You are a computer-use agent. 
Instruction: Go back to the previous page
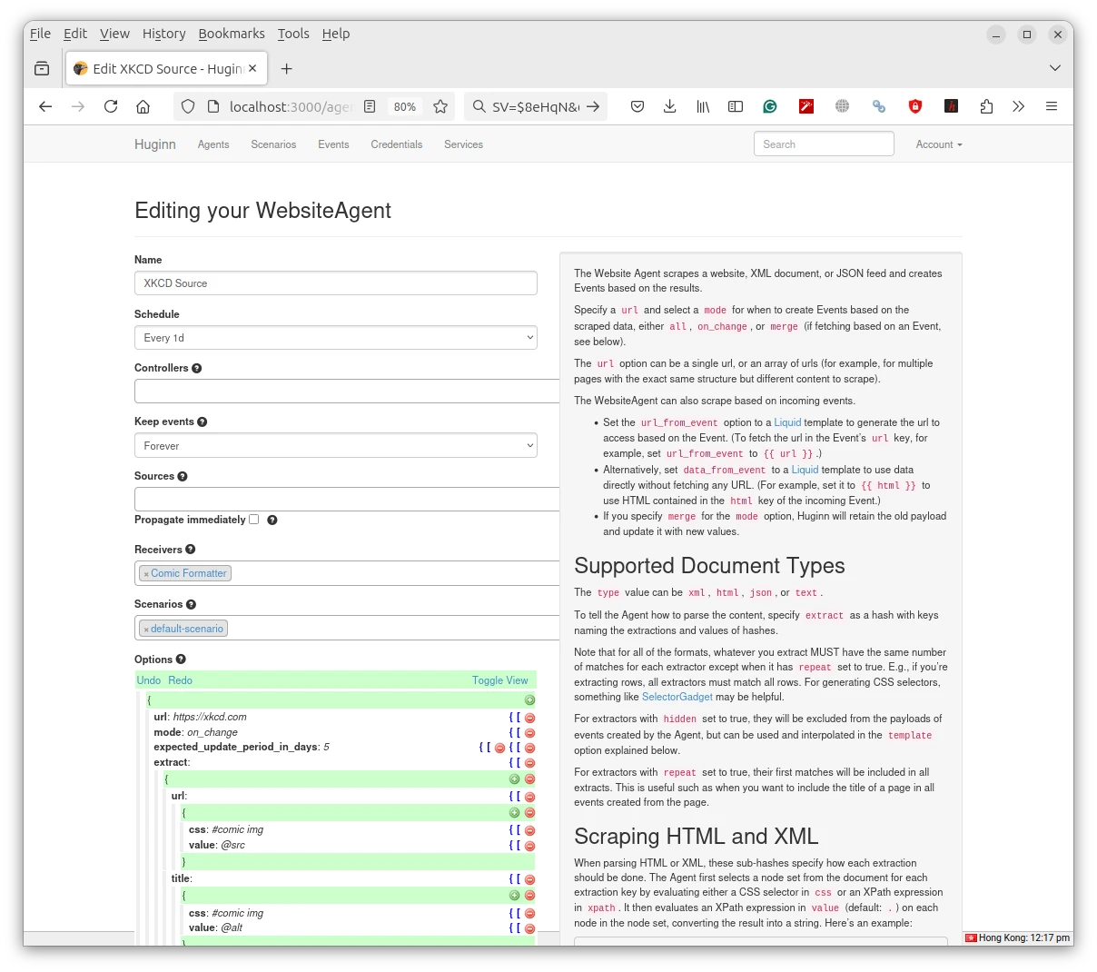coord(45,106)
